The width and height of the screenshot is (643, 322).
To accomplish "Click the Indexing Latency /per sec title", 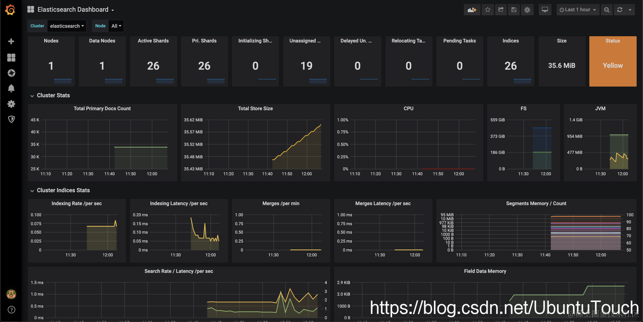I will 179,203.
